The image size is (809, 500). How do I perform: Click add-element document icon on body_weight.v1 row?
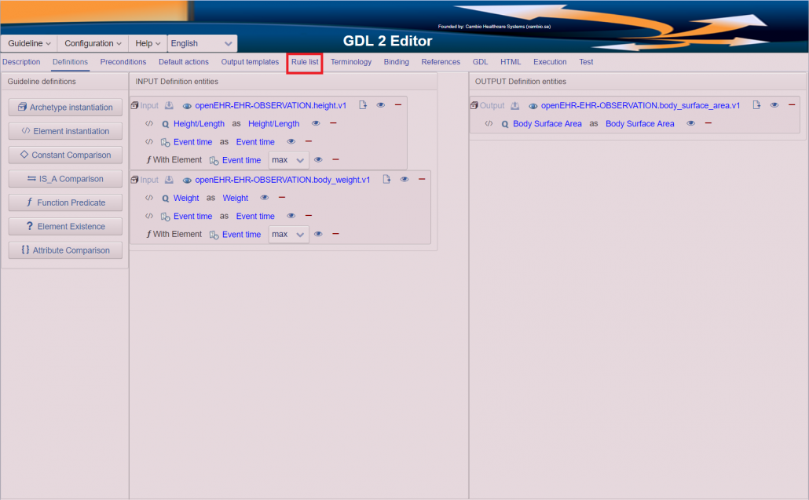(x=386, y=180)
